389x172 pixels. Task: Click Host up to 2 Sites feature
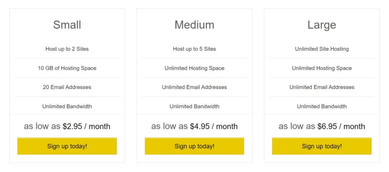tap(67, 49)
